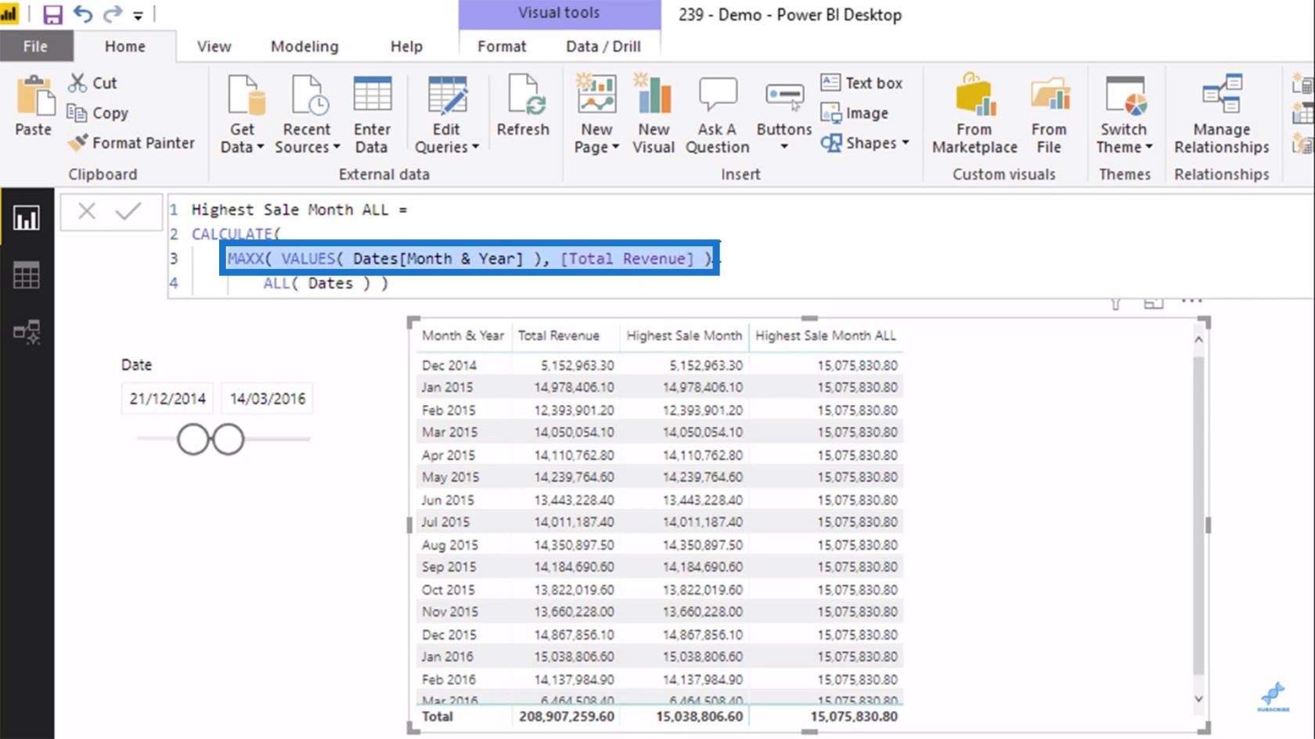Open Quick Access Toolbar customize arrow
Viewport: 1315px width, 739px height.
coord(138,16)
